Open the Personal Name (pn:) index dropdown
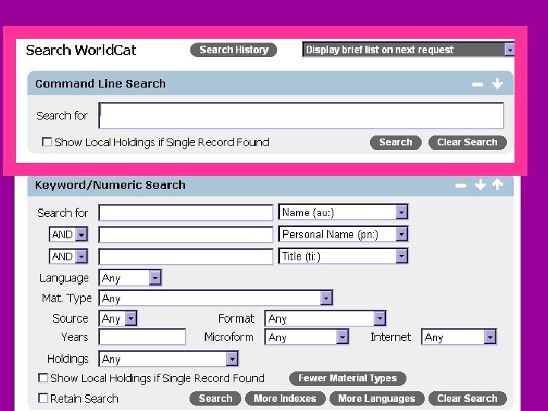 [x=343, y=234]
